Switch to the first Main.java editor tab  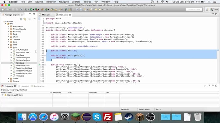pyautogui.click(x=46, y=15)
